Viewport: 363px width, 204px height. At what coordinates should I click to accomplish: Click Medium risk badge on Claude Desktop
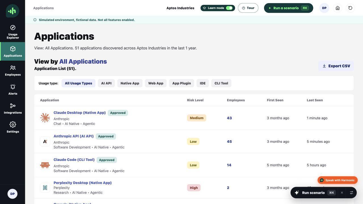click(x=197, y=118)
